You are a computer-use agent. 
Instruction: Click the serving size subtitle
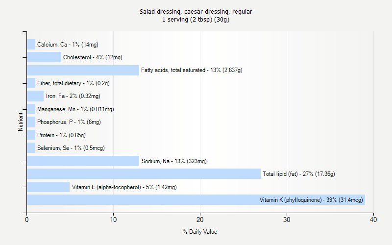coord(196,20)
